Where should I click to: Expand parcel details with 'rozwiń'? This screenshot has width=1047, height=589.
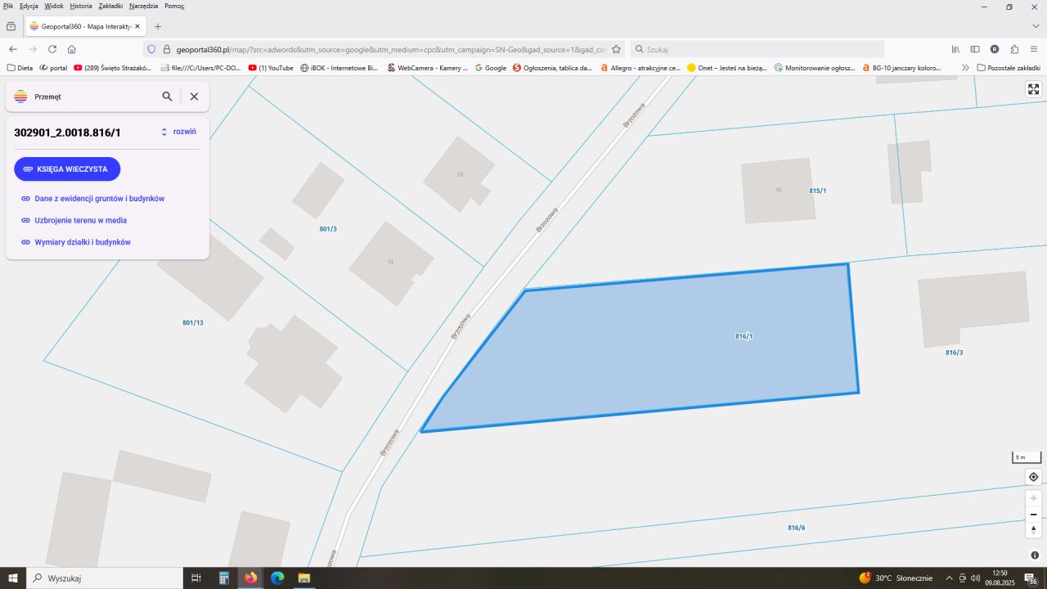click(x=178, y=132)
